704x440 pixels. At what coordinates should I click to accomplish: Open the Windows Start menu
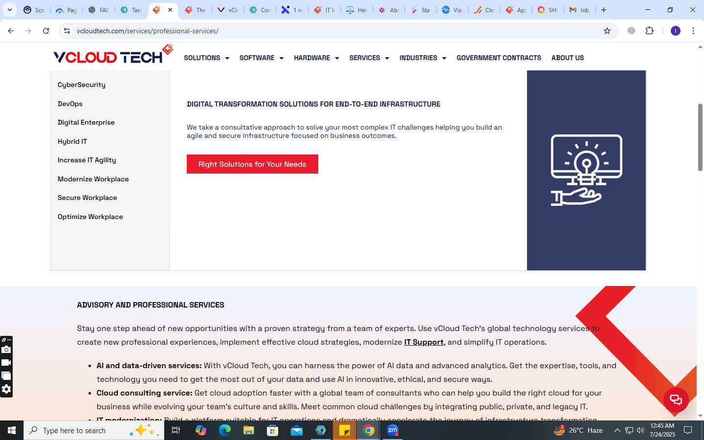coord(12,430)
